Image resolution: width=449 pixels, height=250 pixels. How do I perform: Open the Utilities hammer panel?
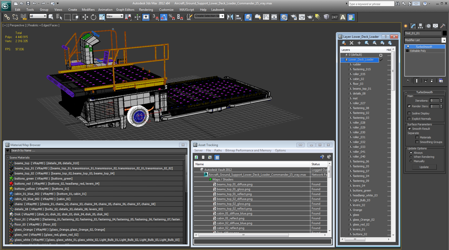(x=443, y=26)
